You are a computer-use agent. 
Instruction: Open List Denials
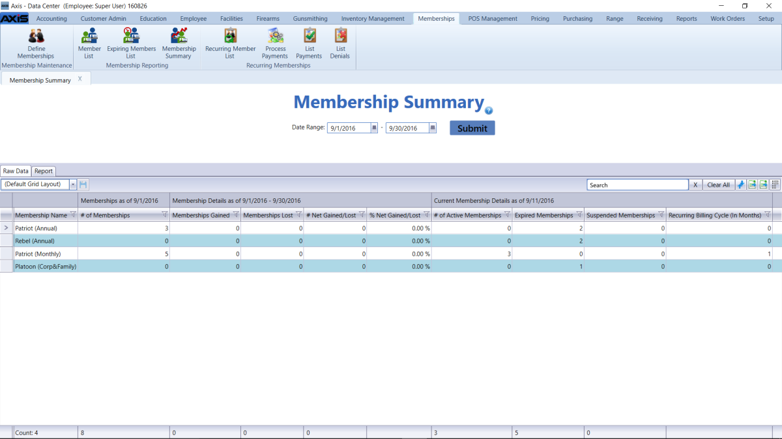340,44
